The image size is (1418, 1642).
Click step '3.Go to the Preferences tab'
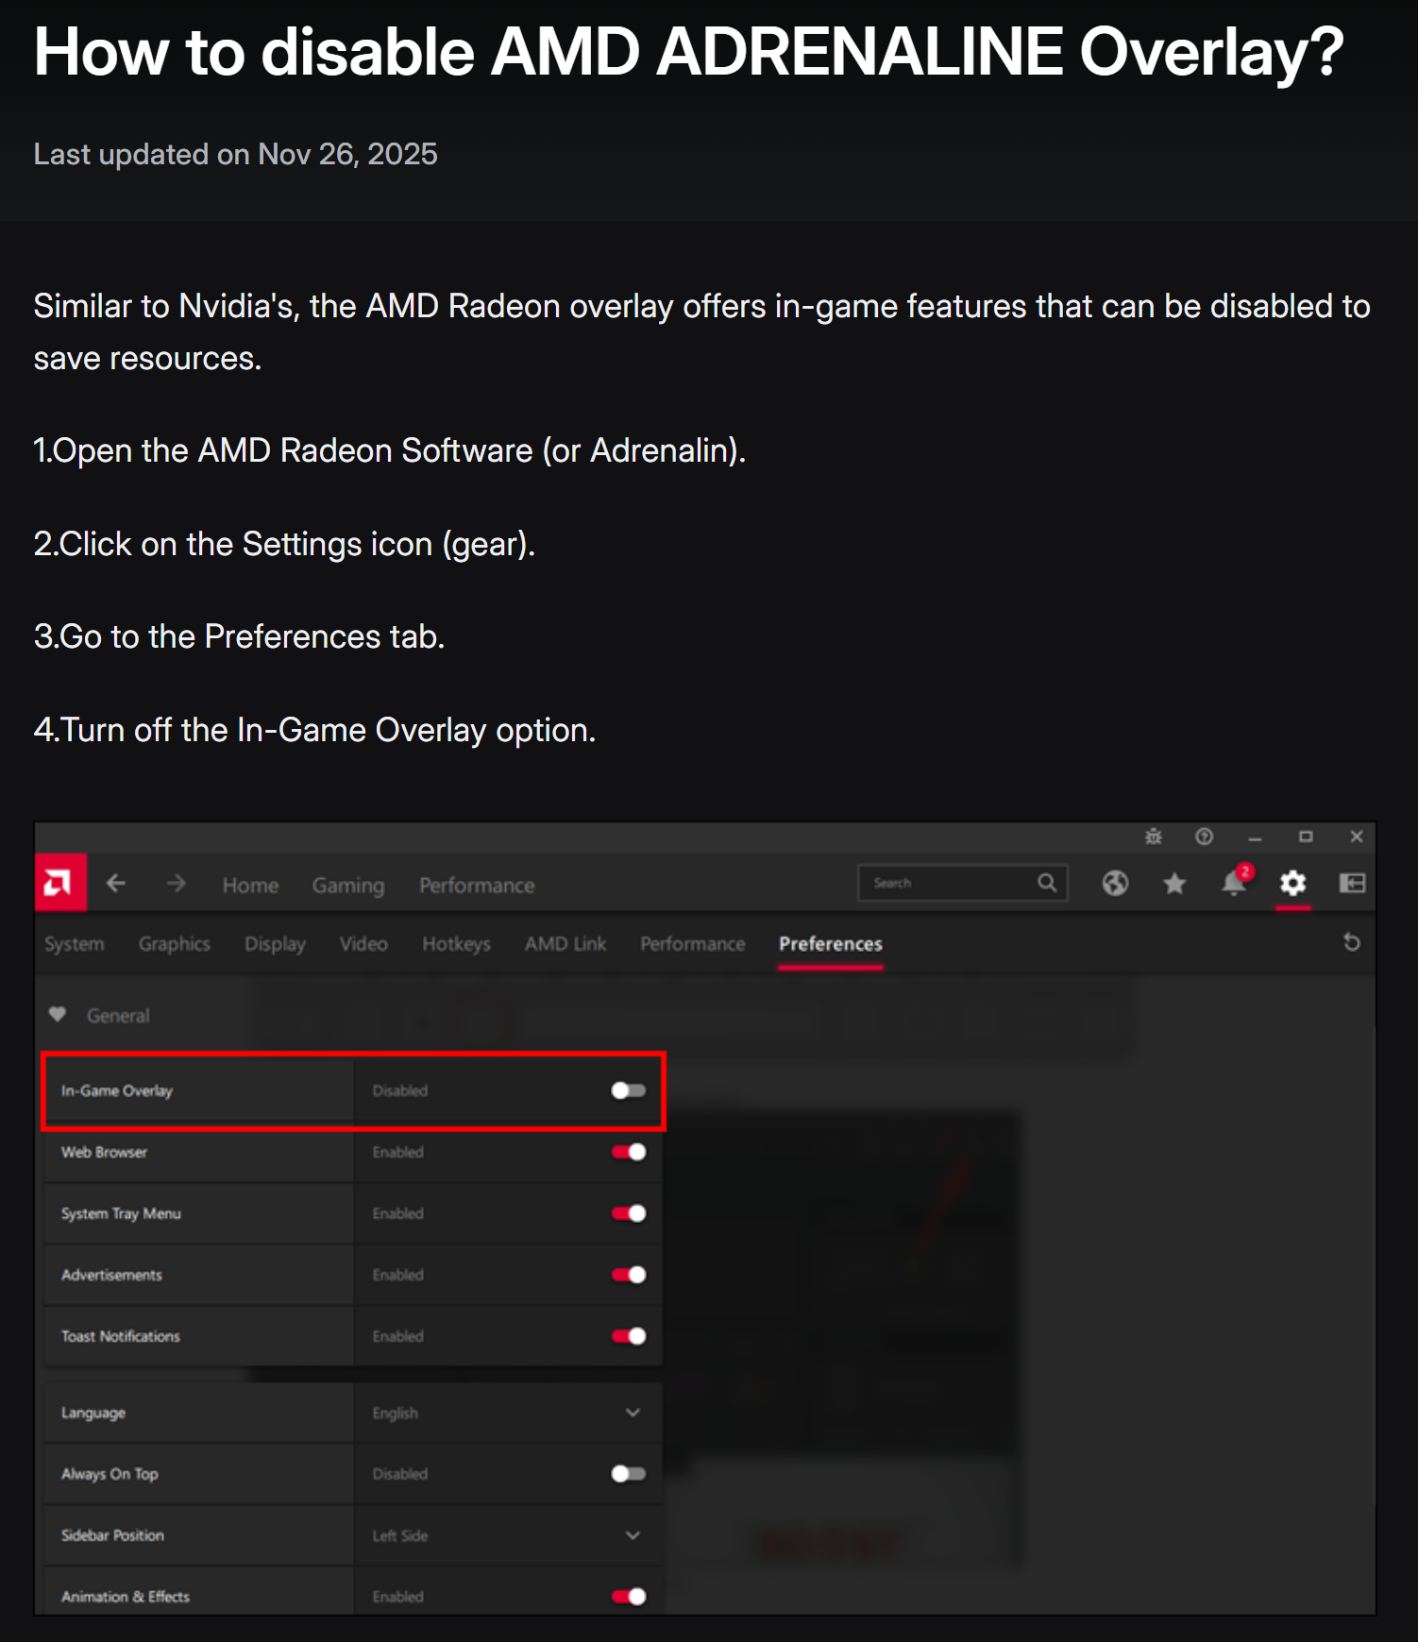pyautogui.click(x=239, y=637)
